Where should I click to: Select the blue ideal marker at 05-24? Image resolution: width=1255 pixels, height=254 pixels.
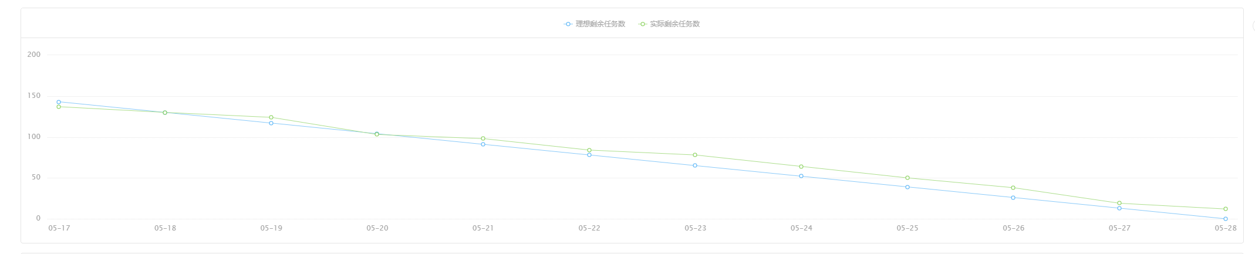coord(801,176)
